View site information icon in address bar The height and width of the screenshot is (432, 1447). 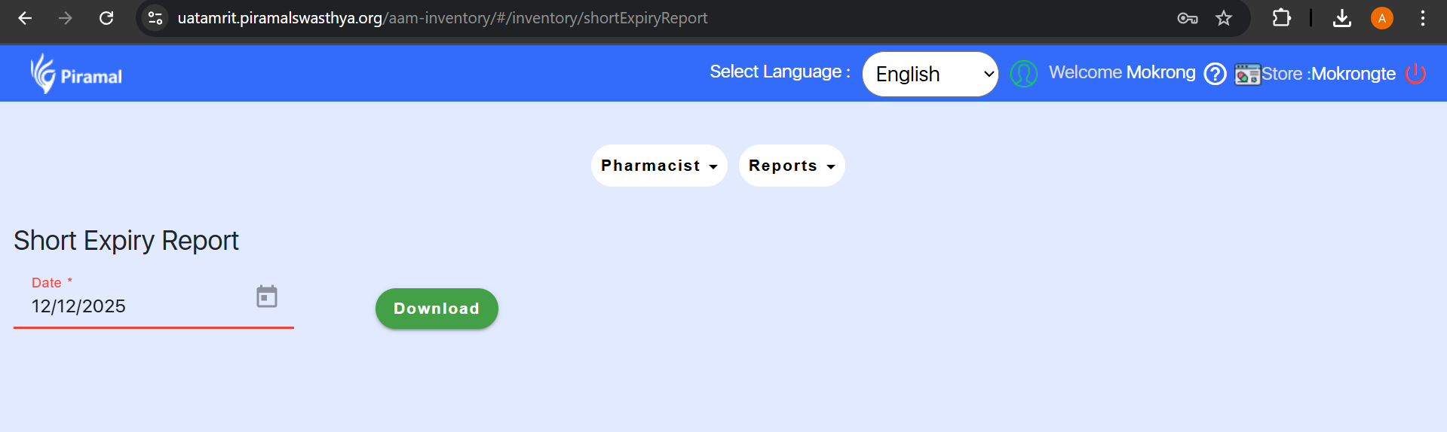(x=155, y=18)
